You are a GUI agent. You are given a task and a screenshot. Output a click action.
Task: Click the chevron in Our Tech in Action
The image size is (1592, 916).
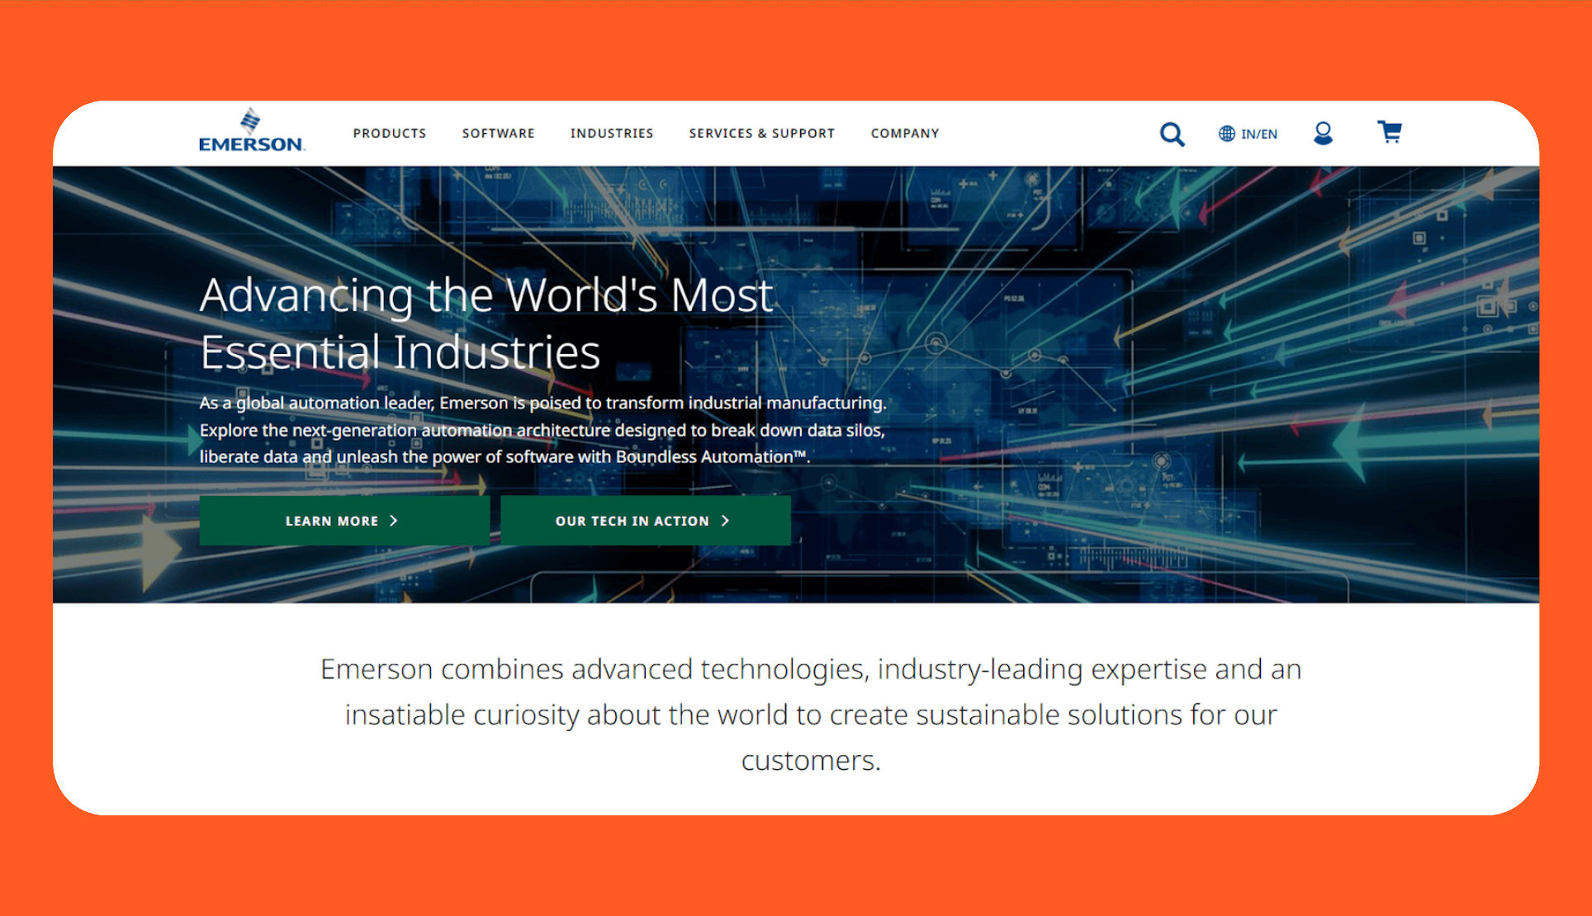coord(726,521)
